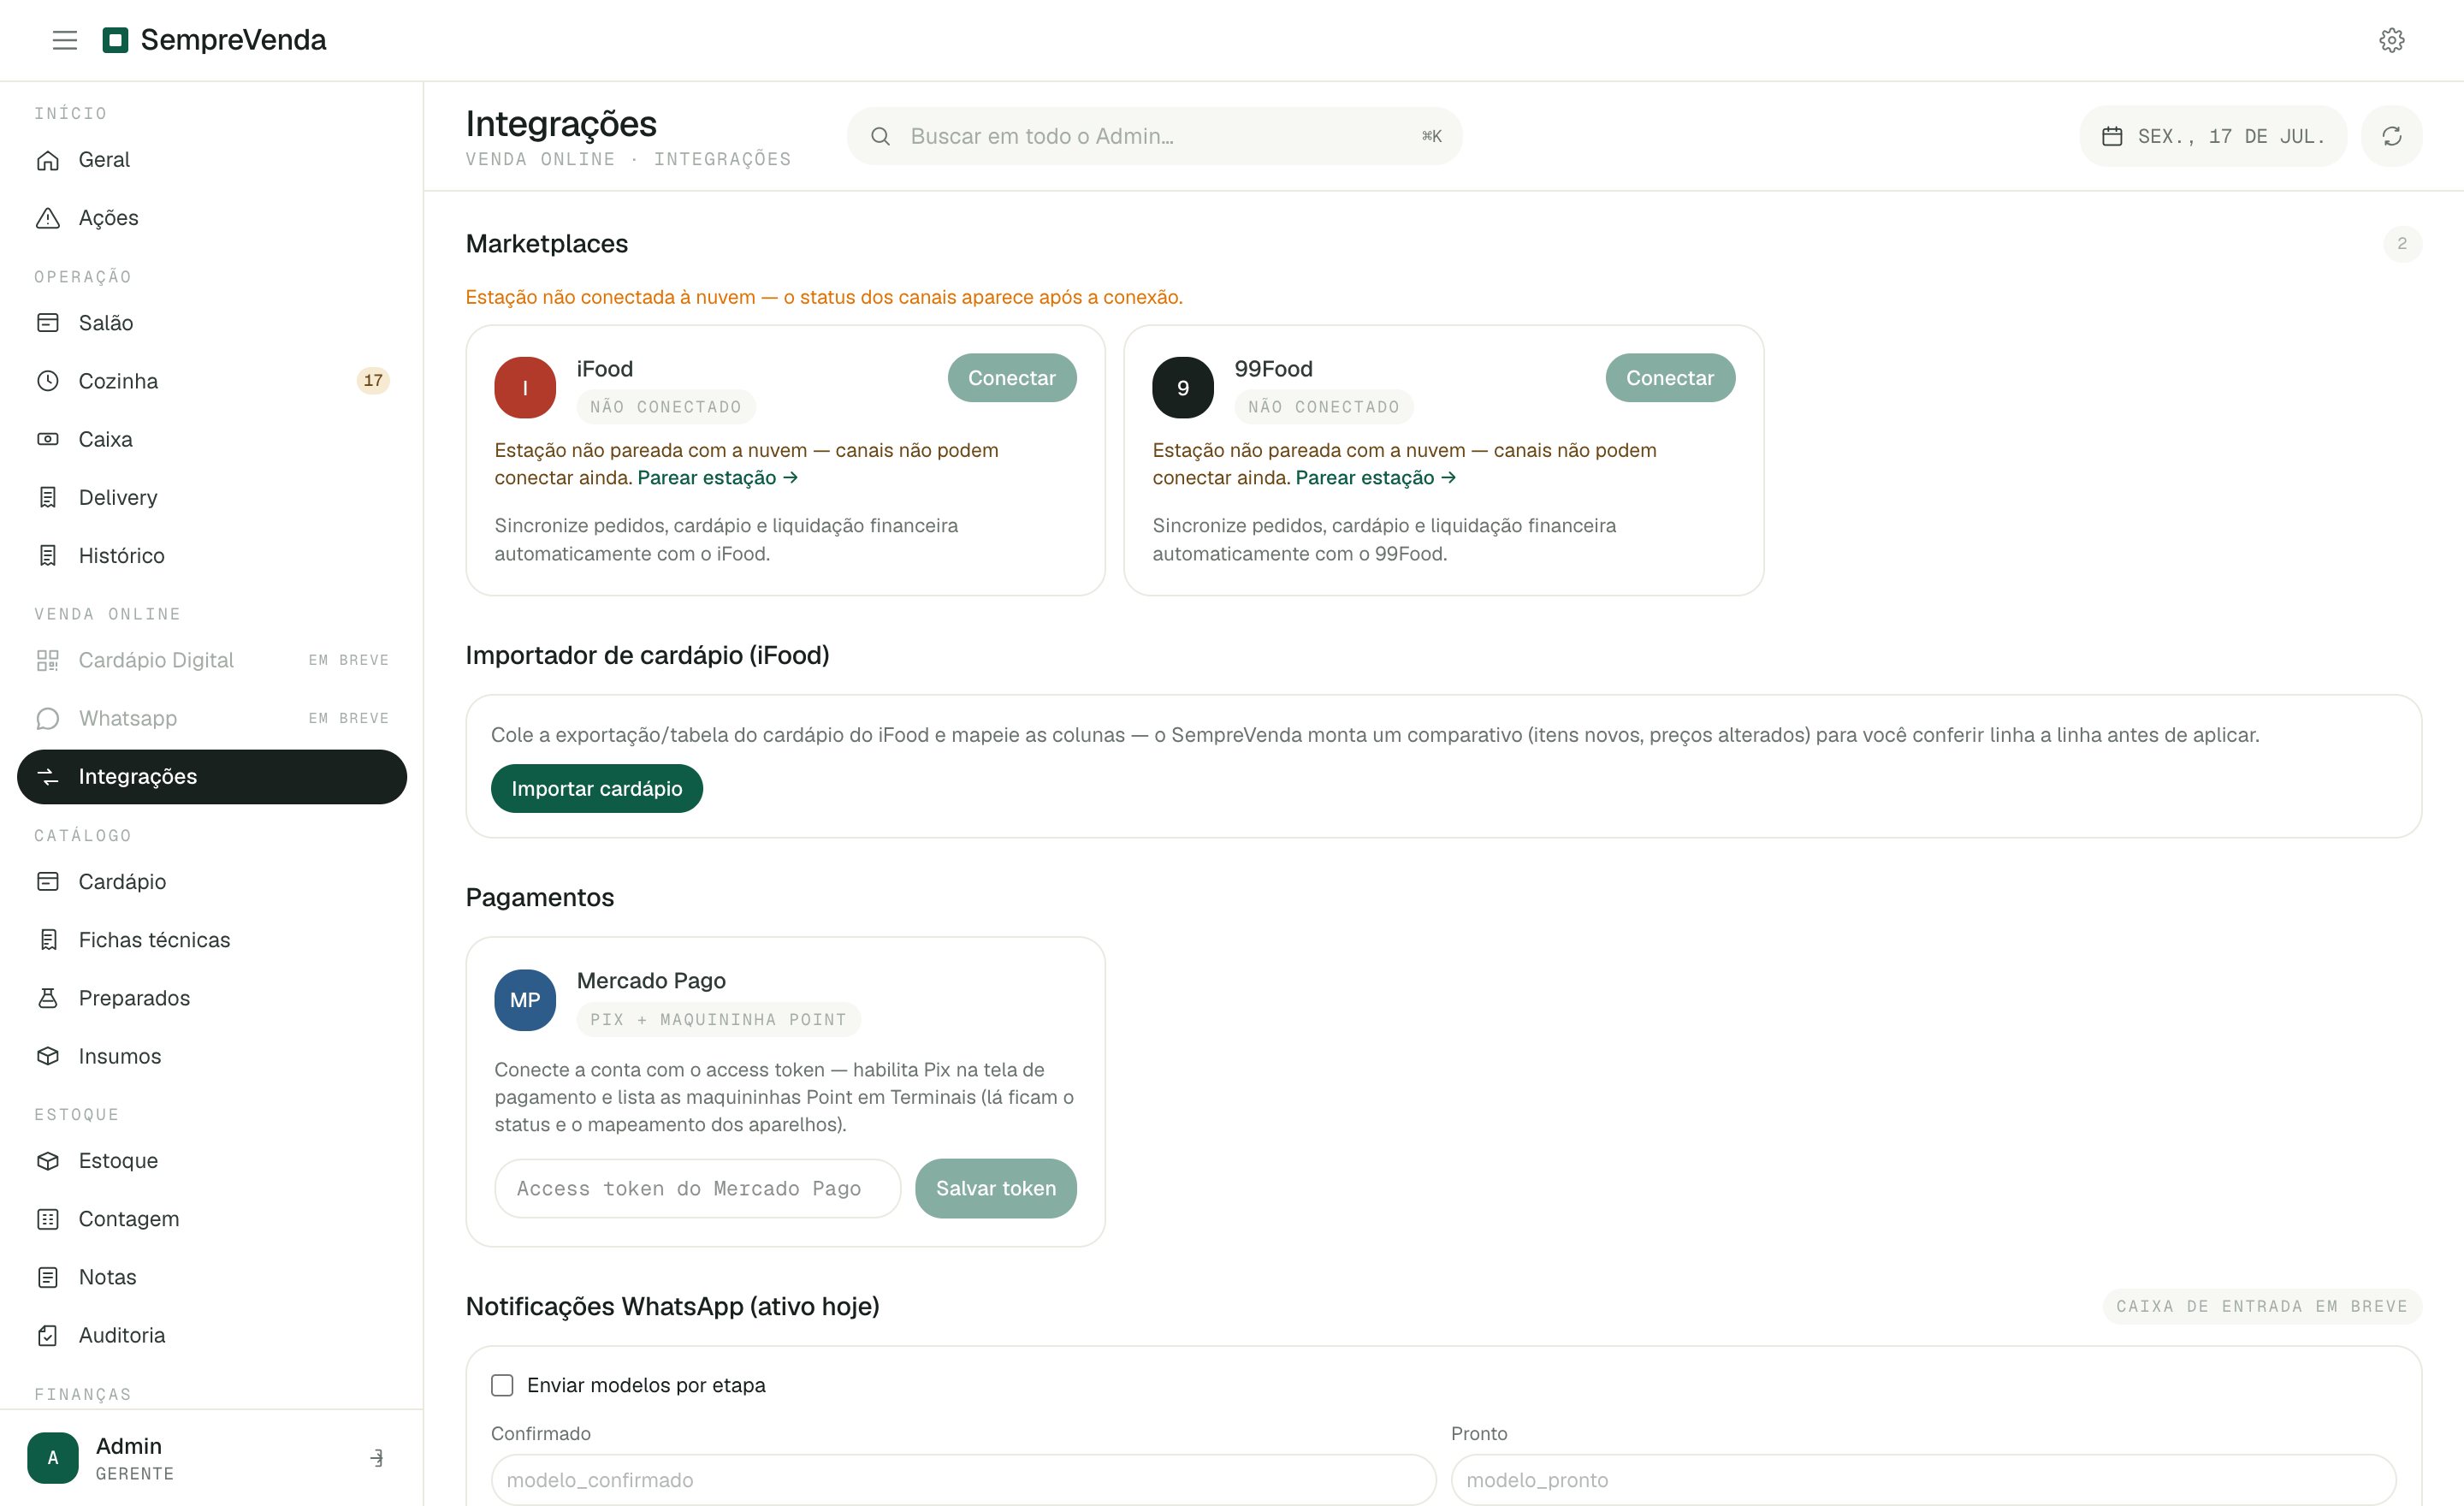2464x1506 pixels.
Task: Click the 99Food black avatar icon
Action: [1183, 388]
